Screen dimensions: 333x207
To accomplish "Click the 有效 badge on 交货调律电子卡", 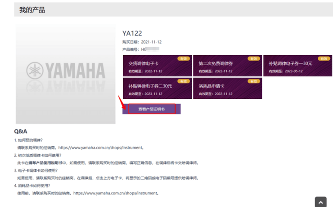I will [183, 58].
